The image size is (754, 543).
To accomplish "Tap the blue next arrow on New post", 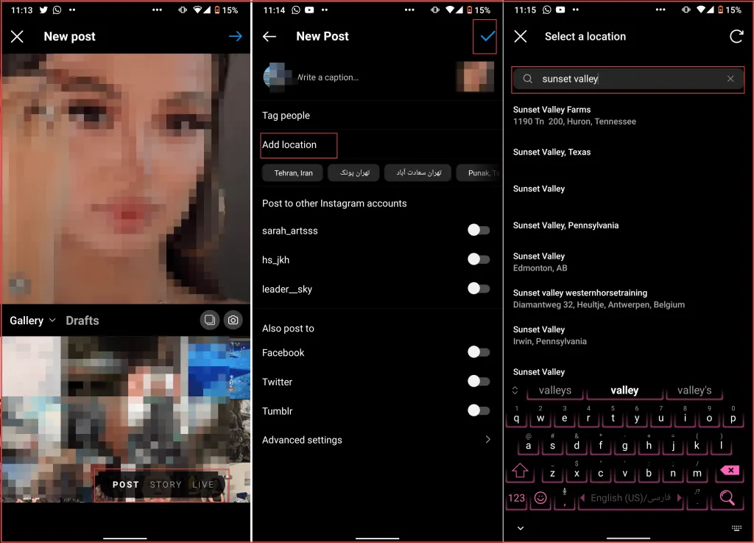I will click(x=236, y=36).
